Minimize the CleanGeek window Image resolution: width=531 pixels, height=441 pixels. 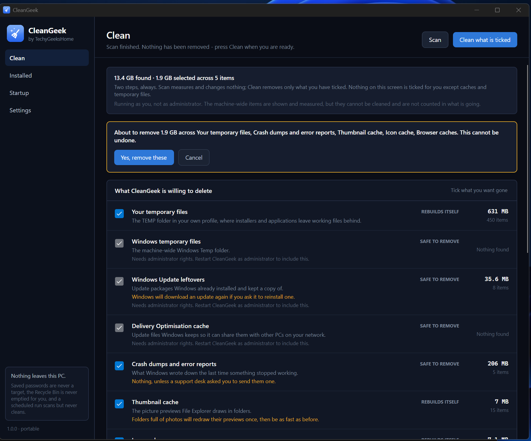coord(477,10)
